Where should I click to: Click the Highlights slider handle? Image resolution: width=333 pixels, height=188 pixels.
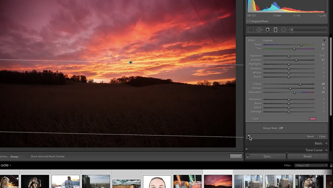tap(289, 64)
